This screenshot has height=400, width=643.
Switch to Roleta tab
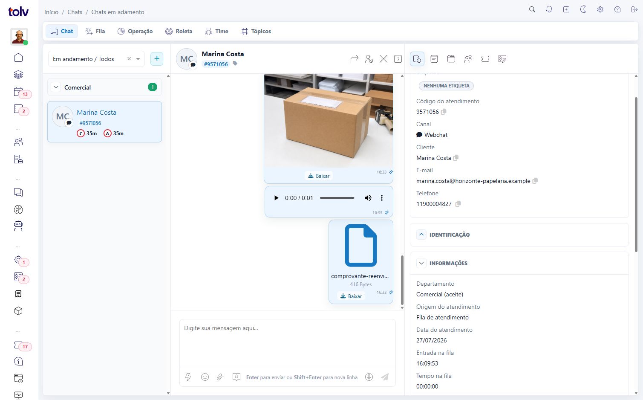click(x=179, y=31)
